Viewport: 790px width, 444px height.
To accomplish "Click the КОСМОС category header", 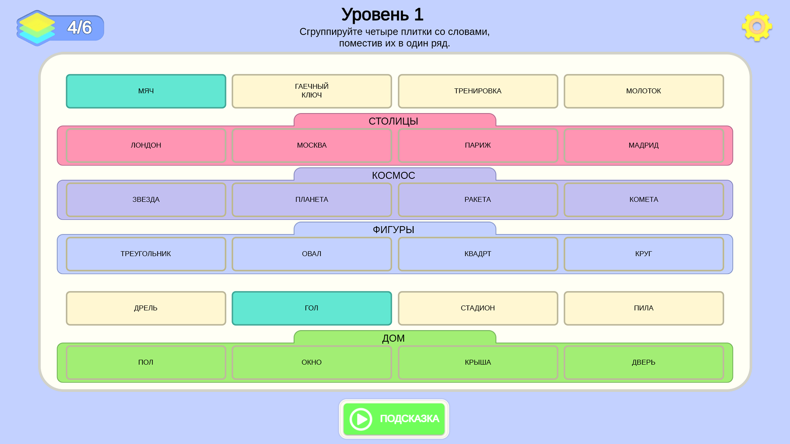I will (393, 175).
